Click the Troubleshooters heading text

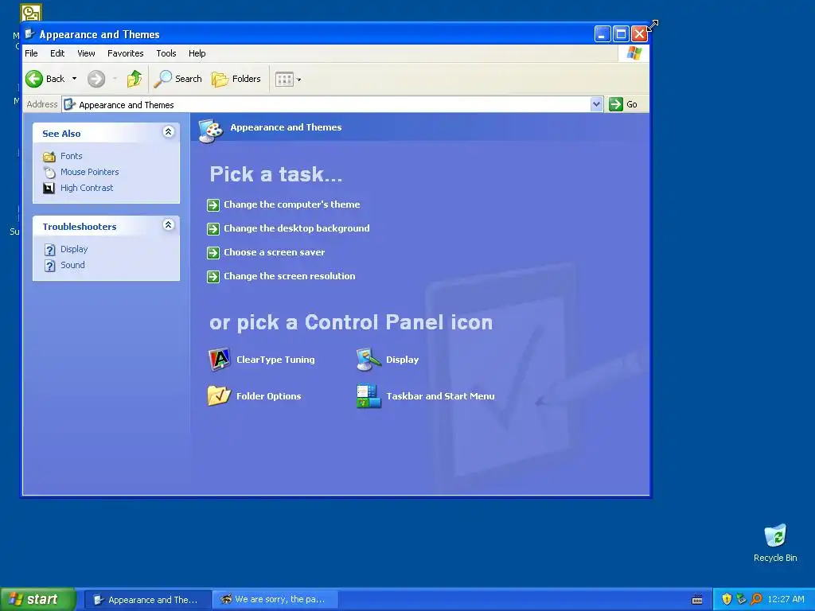80,227
